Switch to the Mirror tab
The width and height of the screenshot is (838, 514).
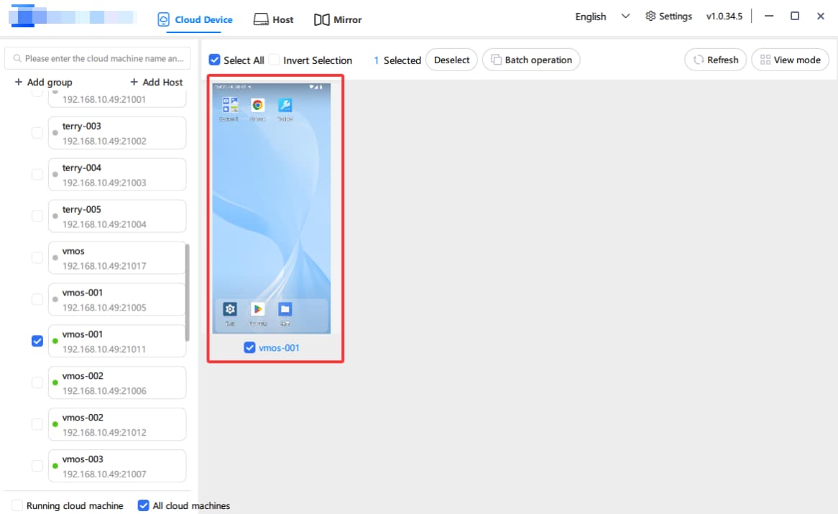(338, 19)
